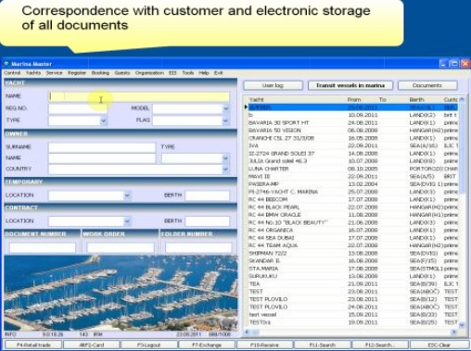Select the IVA row
This screenshot has width=471, height=351.
coord(352,145)
